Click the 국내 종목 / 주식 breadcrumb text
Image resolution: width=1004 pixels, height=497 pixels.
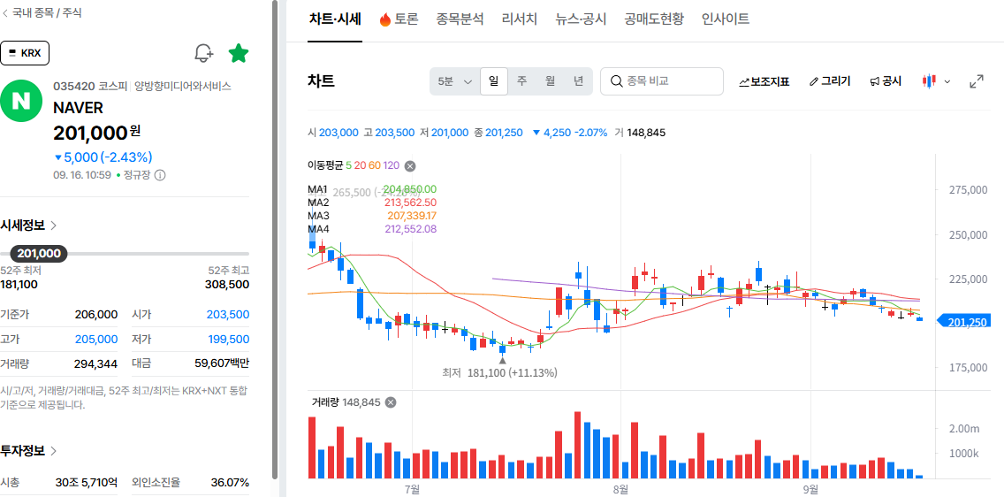pos(47,12)
